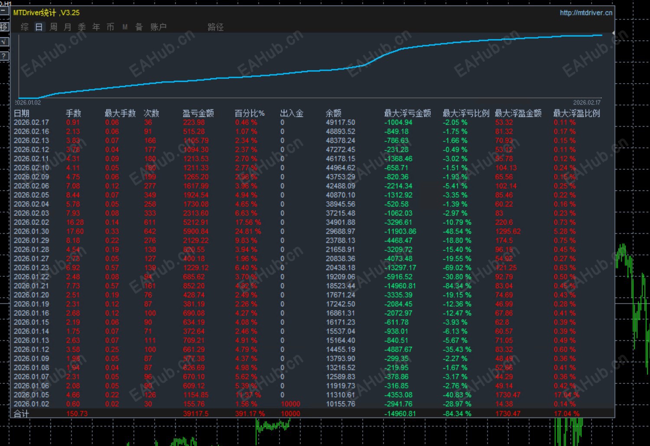Open the http://mtdriver.cn link
This screenshot has width=650, height=446.
pos(586,13)
